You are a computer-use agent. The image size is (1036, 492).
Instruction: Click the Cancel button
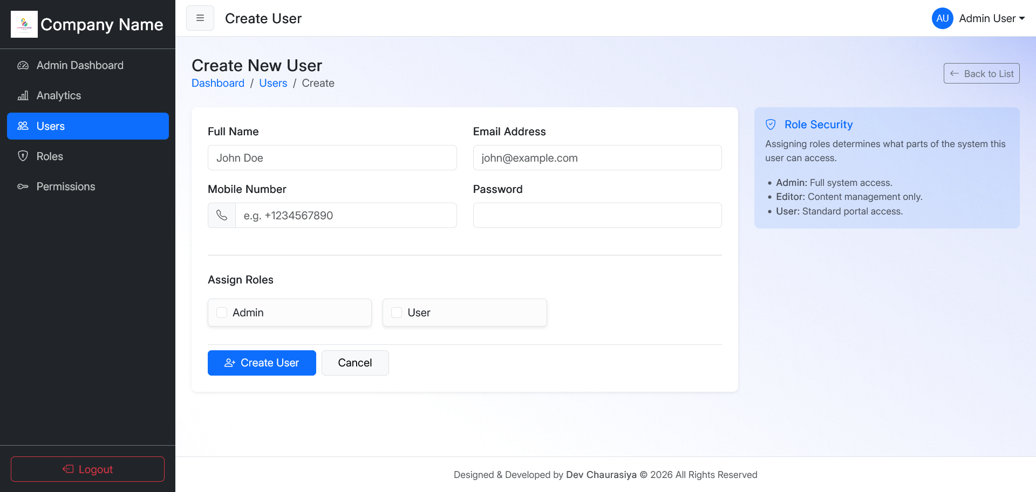point(355,363)
